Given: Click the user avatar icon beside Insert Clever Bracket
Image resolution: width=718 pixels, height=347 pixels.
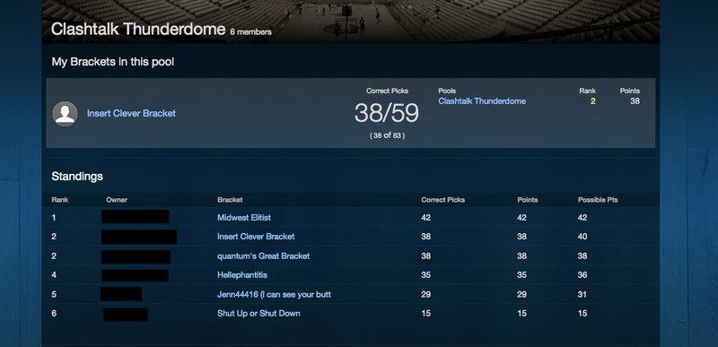Looking at the screenshot, I should click(65, 114).
